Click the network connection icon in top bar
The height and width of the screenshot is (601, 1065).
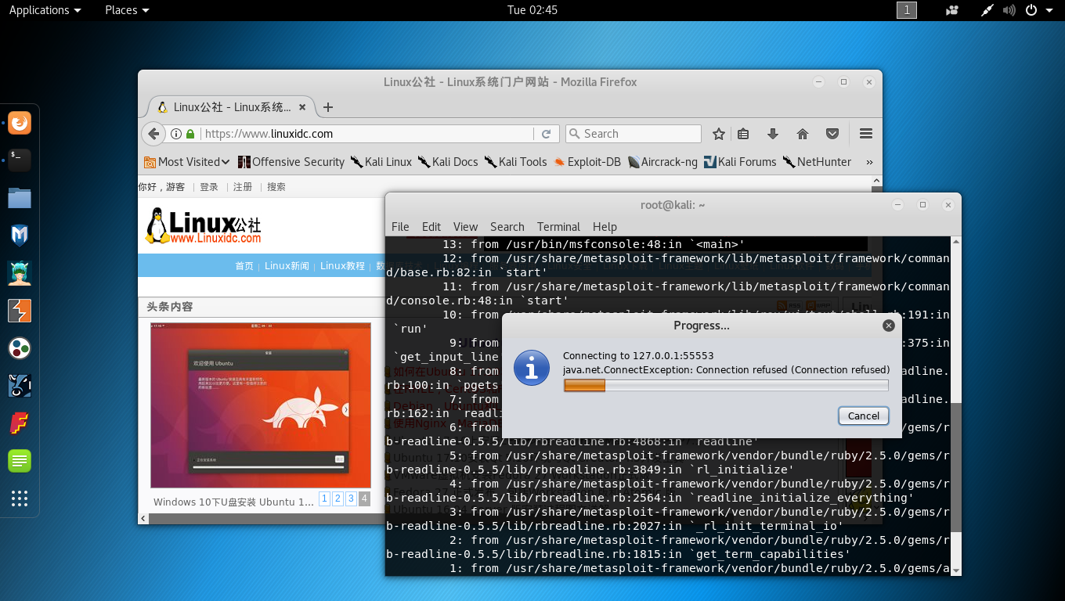(988, 10)
